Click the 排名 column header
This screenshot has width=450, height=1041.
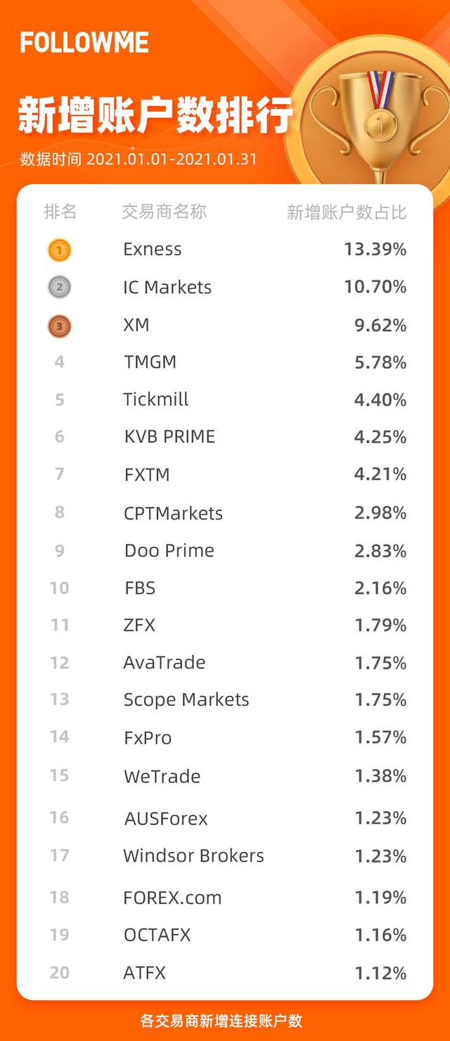click(60, 212)
